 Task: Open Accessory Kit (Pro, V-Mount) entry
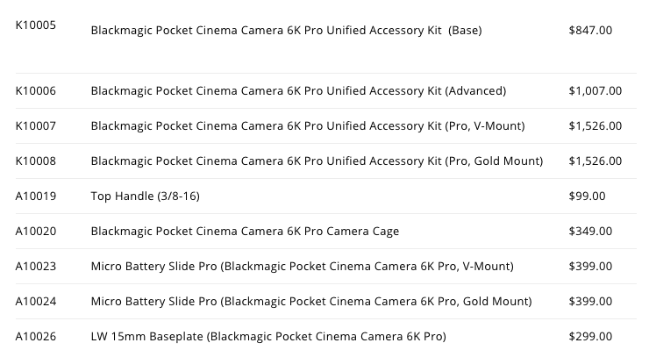click(308, 126)
